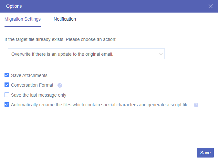Uncheck the Save Attachments checkbox box

pos(7,75)
